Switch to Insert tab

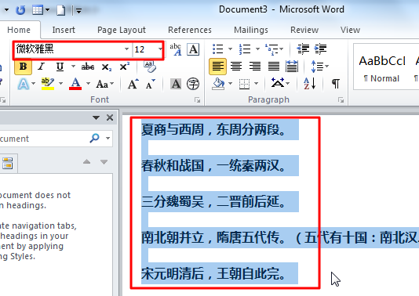point(64,30)
